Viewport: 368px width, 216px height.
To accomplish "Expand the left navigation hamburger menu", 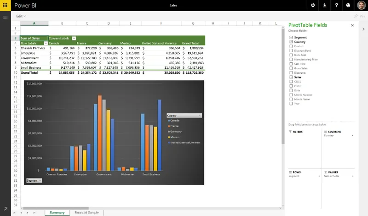I will point(5,17).
